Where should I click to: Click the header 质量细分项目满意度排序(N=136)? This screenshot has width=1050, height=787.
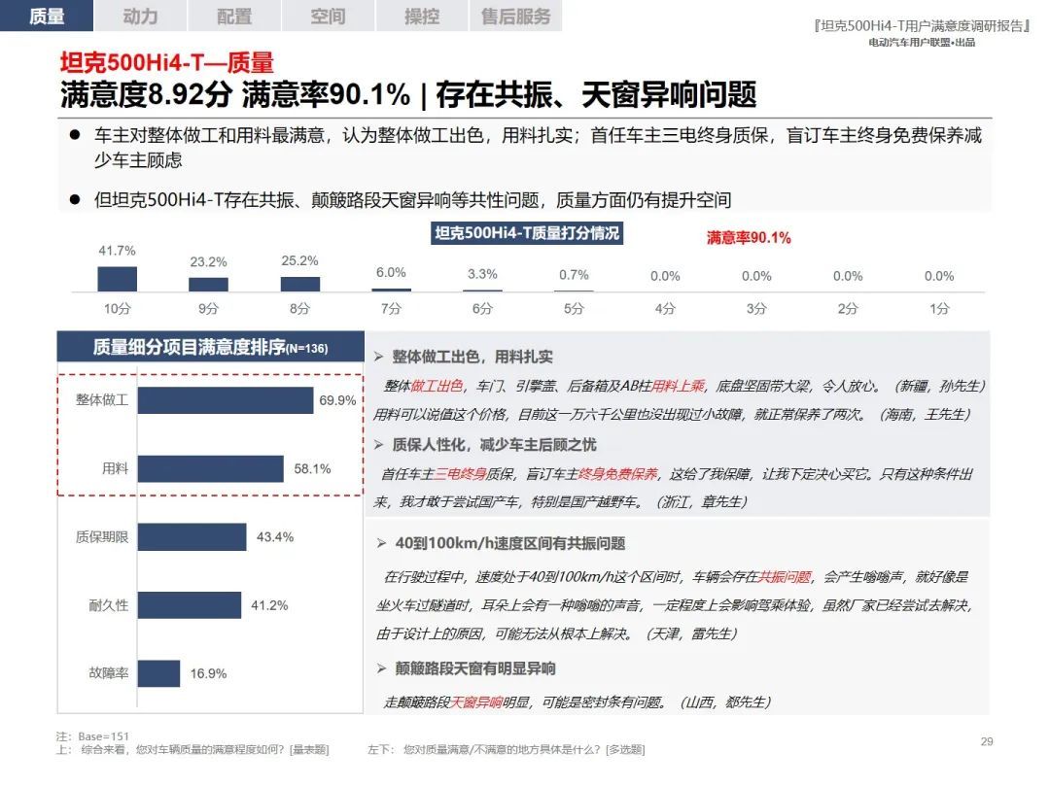pyautogui.click(x=210, y=347)
